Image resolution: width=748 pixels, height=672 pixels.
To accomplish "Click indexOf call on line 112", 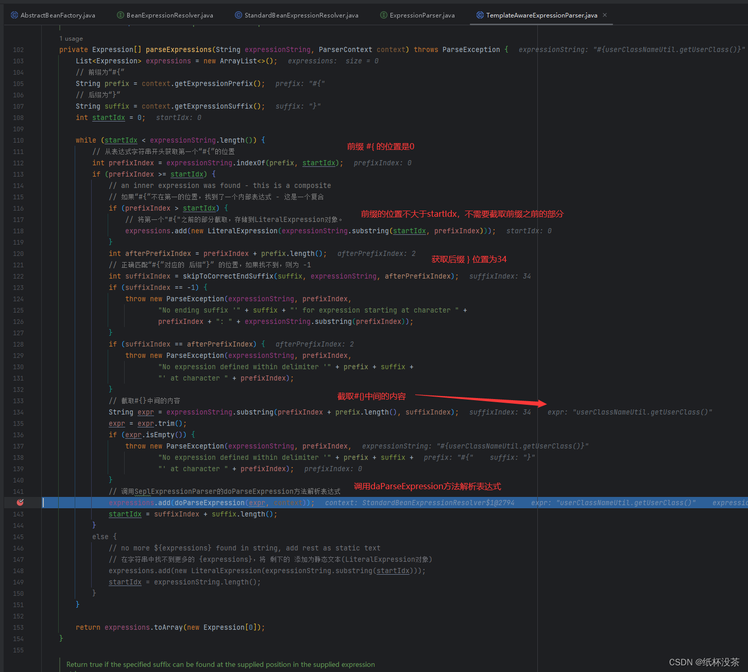I will 251,163.
